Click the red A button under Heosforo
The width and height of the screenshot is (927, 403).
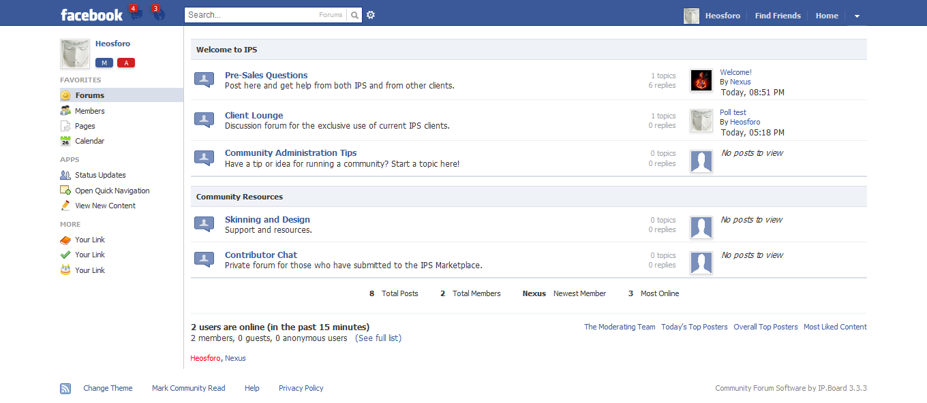tap(126, 63)
